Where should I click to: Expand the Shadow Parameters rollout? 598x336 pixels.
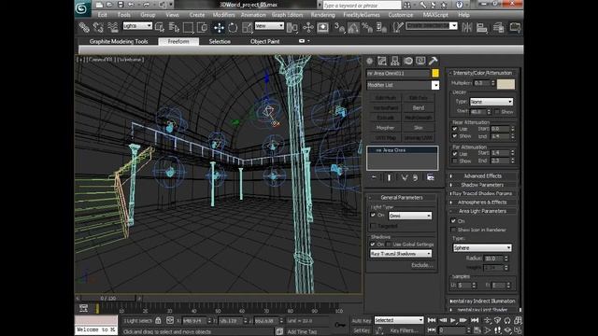click(x=482, y=185)
